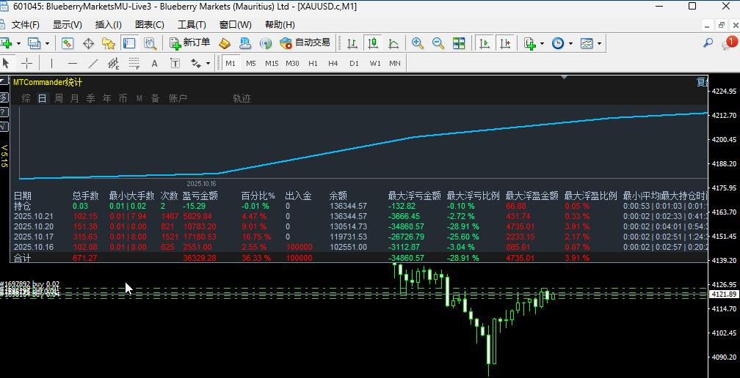The height and width of the screenshot is (378, 740).
Task: Select the vertical line drawing tool
Action: click(x=51, y=62)
